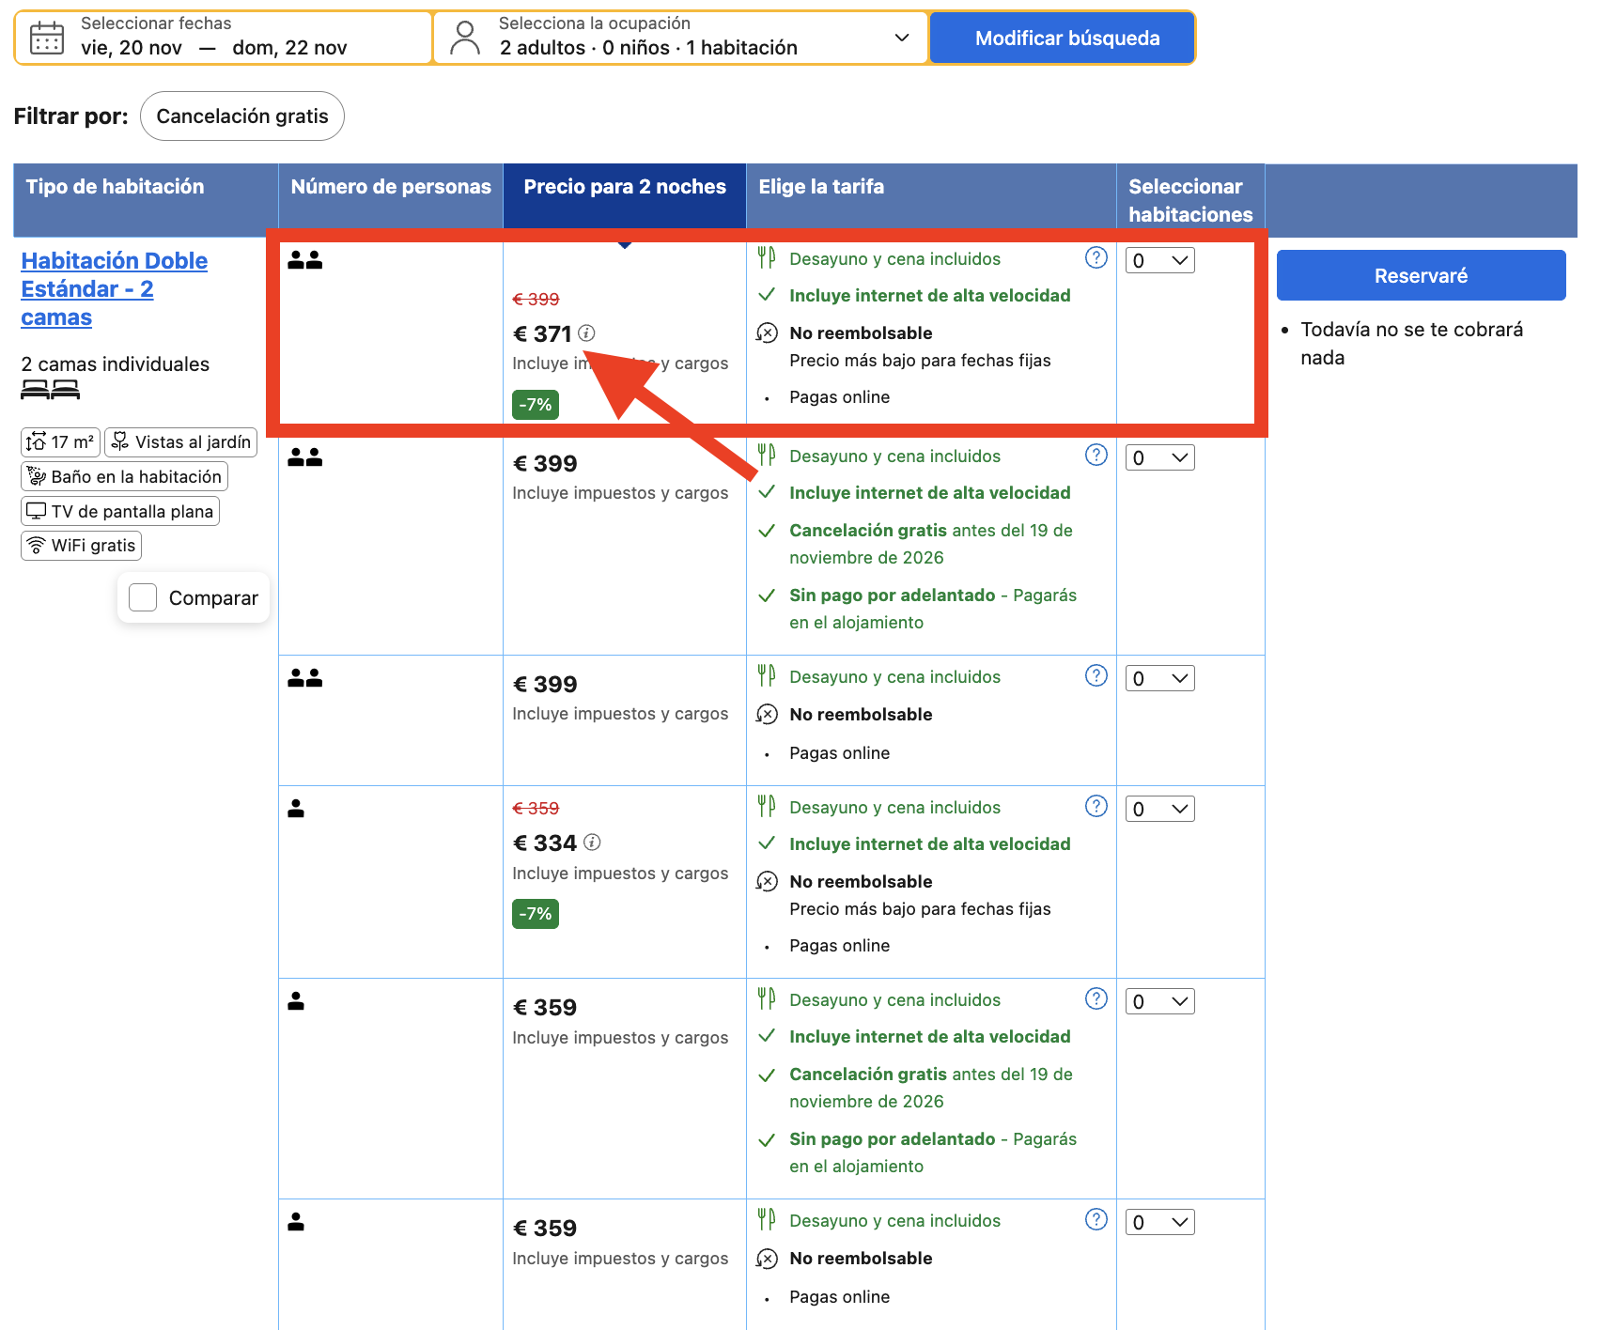Open the room quantity dropdown for the € 399 non-refundable rate
Screen dimensions: 1601x1330
(1160, 678)
